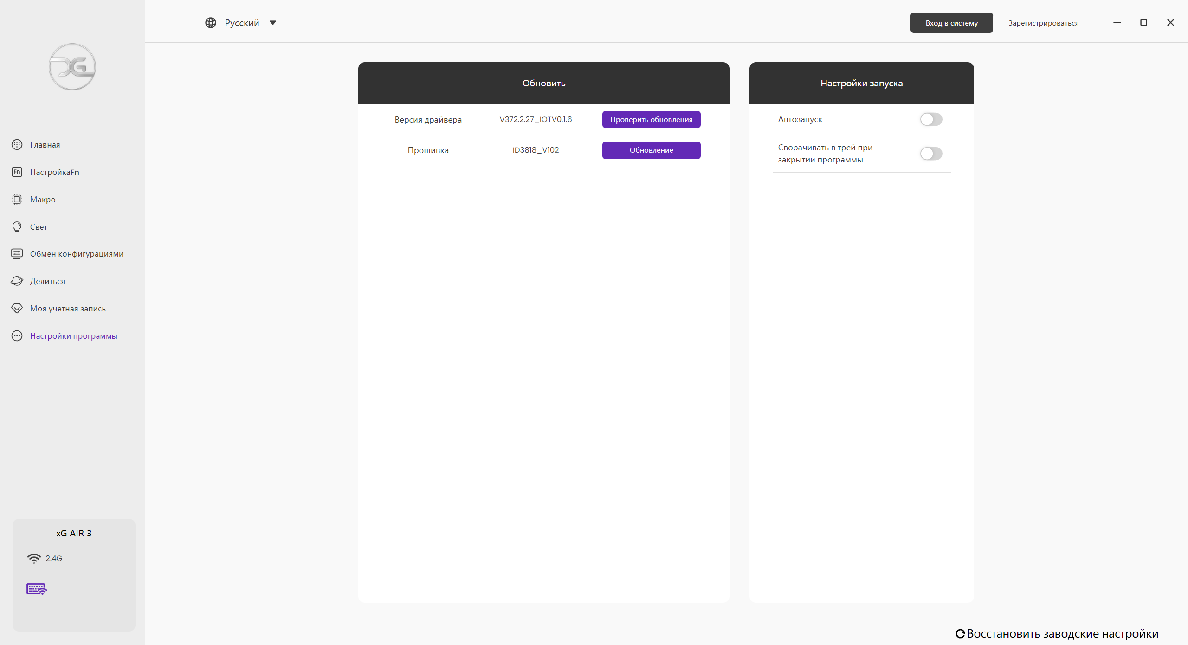Image resolution: width=1188 pixels, height=645 pixels.
Task: Enable the Автозапуск toggle
Action: point(931,119)
